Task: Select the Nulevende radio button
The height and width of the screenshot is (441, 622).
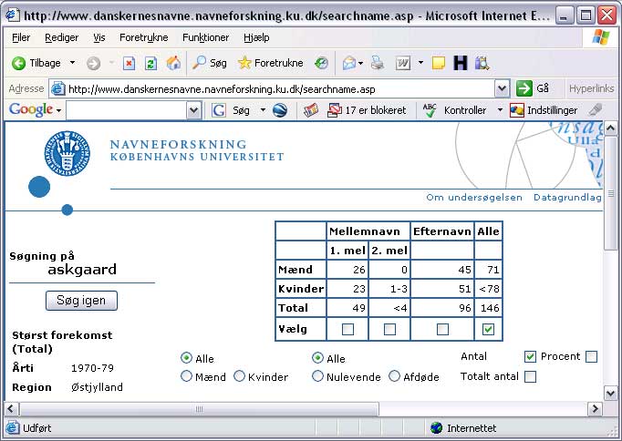Action: click(x=318, y=376)
